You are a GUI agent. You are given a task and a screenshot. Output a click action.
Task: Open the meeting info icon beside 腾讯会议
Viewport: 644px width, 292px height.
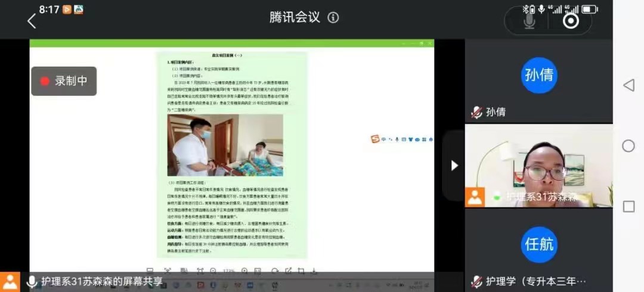(333, 18)
